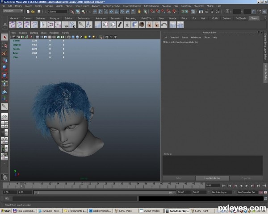Click the first padlock Shave shelf icon
The width and height of the screenshot is (268, 214).
click(149, 25)
